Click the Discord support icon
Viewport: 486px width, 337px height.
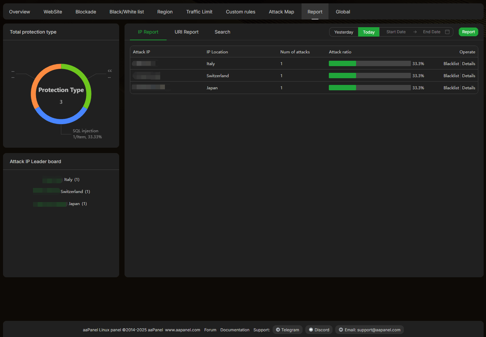pyautogui.click(x=311, y=330)
